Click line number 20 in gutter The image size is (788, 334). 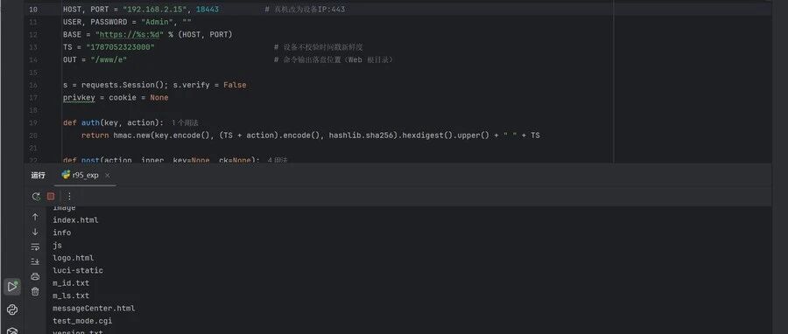tap(33, 136)
